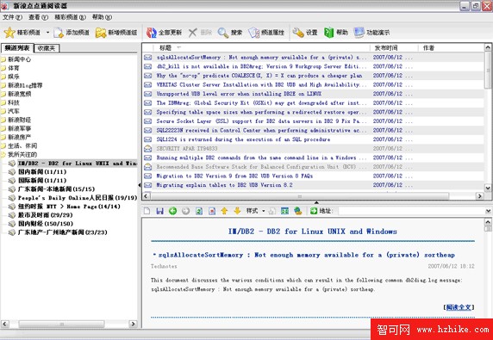Collapse the left panel using splitter arrow

pos(140,185)
